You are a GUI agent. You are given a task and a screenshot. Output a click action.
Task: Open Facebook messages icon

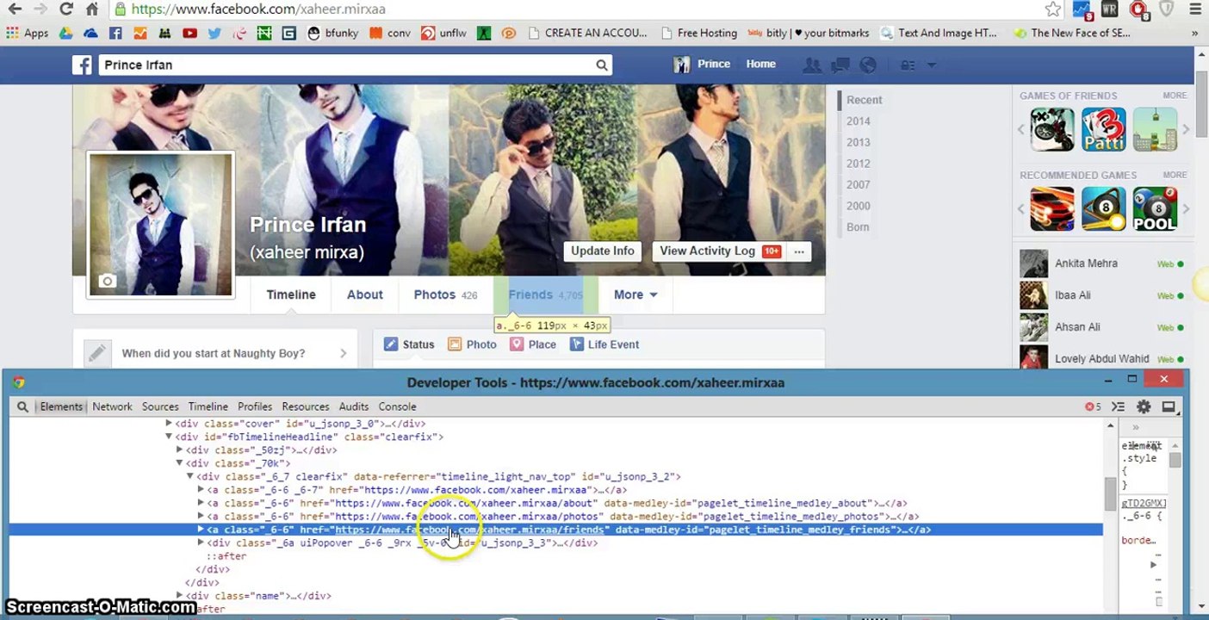click(840, 65)
